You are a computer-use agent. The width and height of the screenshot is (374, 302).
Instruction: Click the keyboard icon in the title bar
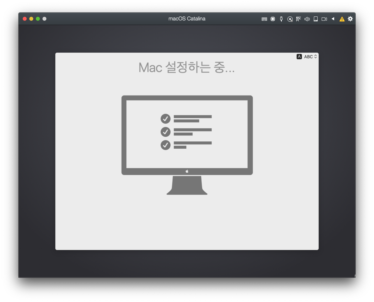click(264, 19)
